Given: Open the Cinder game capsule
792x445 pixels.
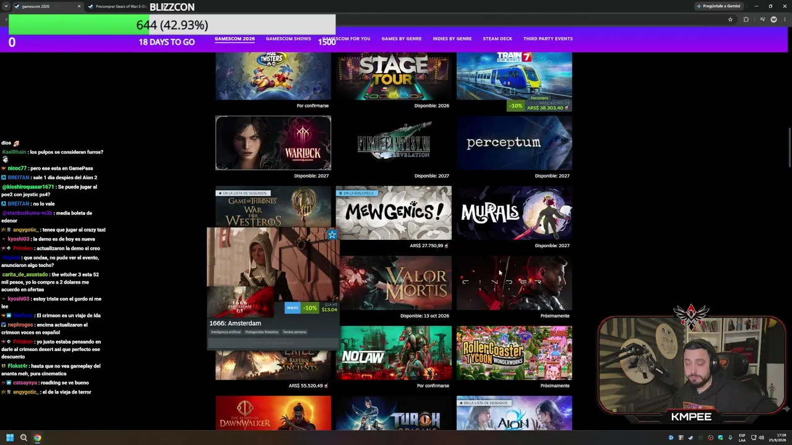Looking at the screenshot, I should (514, 282).
